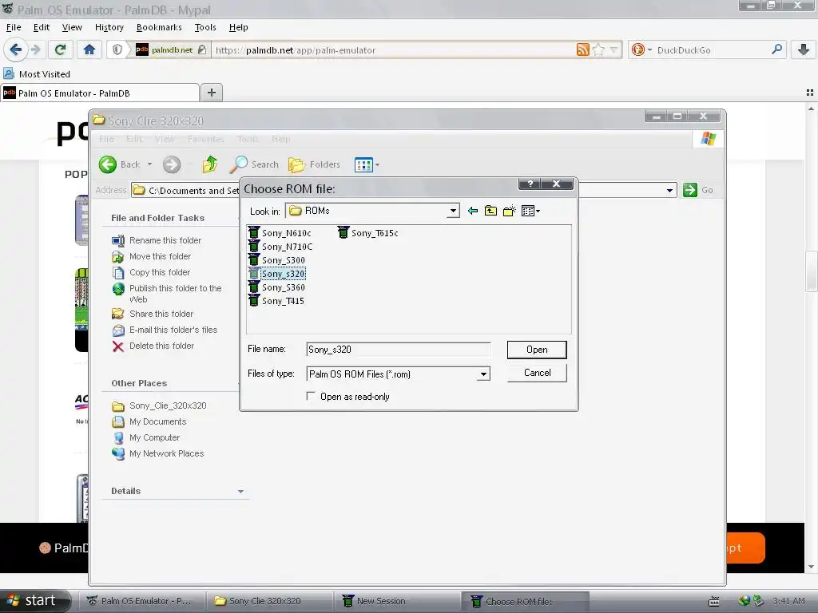Open browser Downloads arrow icon
818x613 pixels.
804,50
